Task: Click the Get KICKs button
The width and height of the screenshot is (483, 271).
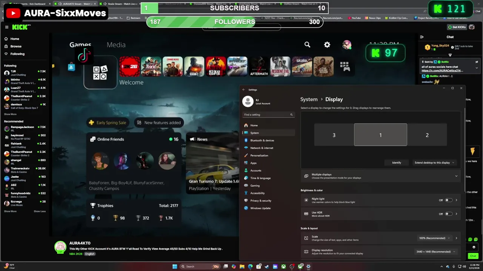Action: pyautogui.click(x=457, y=27)
